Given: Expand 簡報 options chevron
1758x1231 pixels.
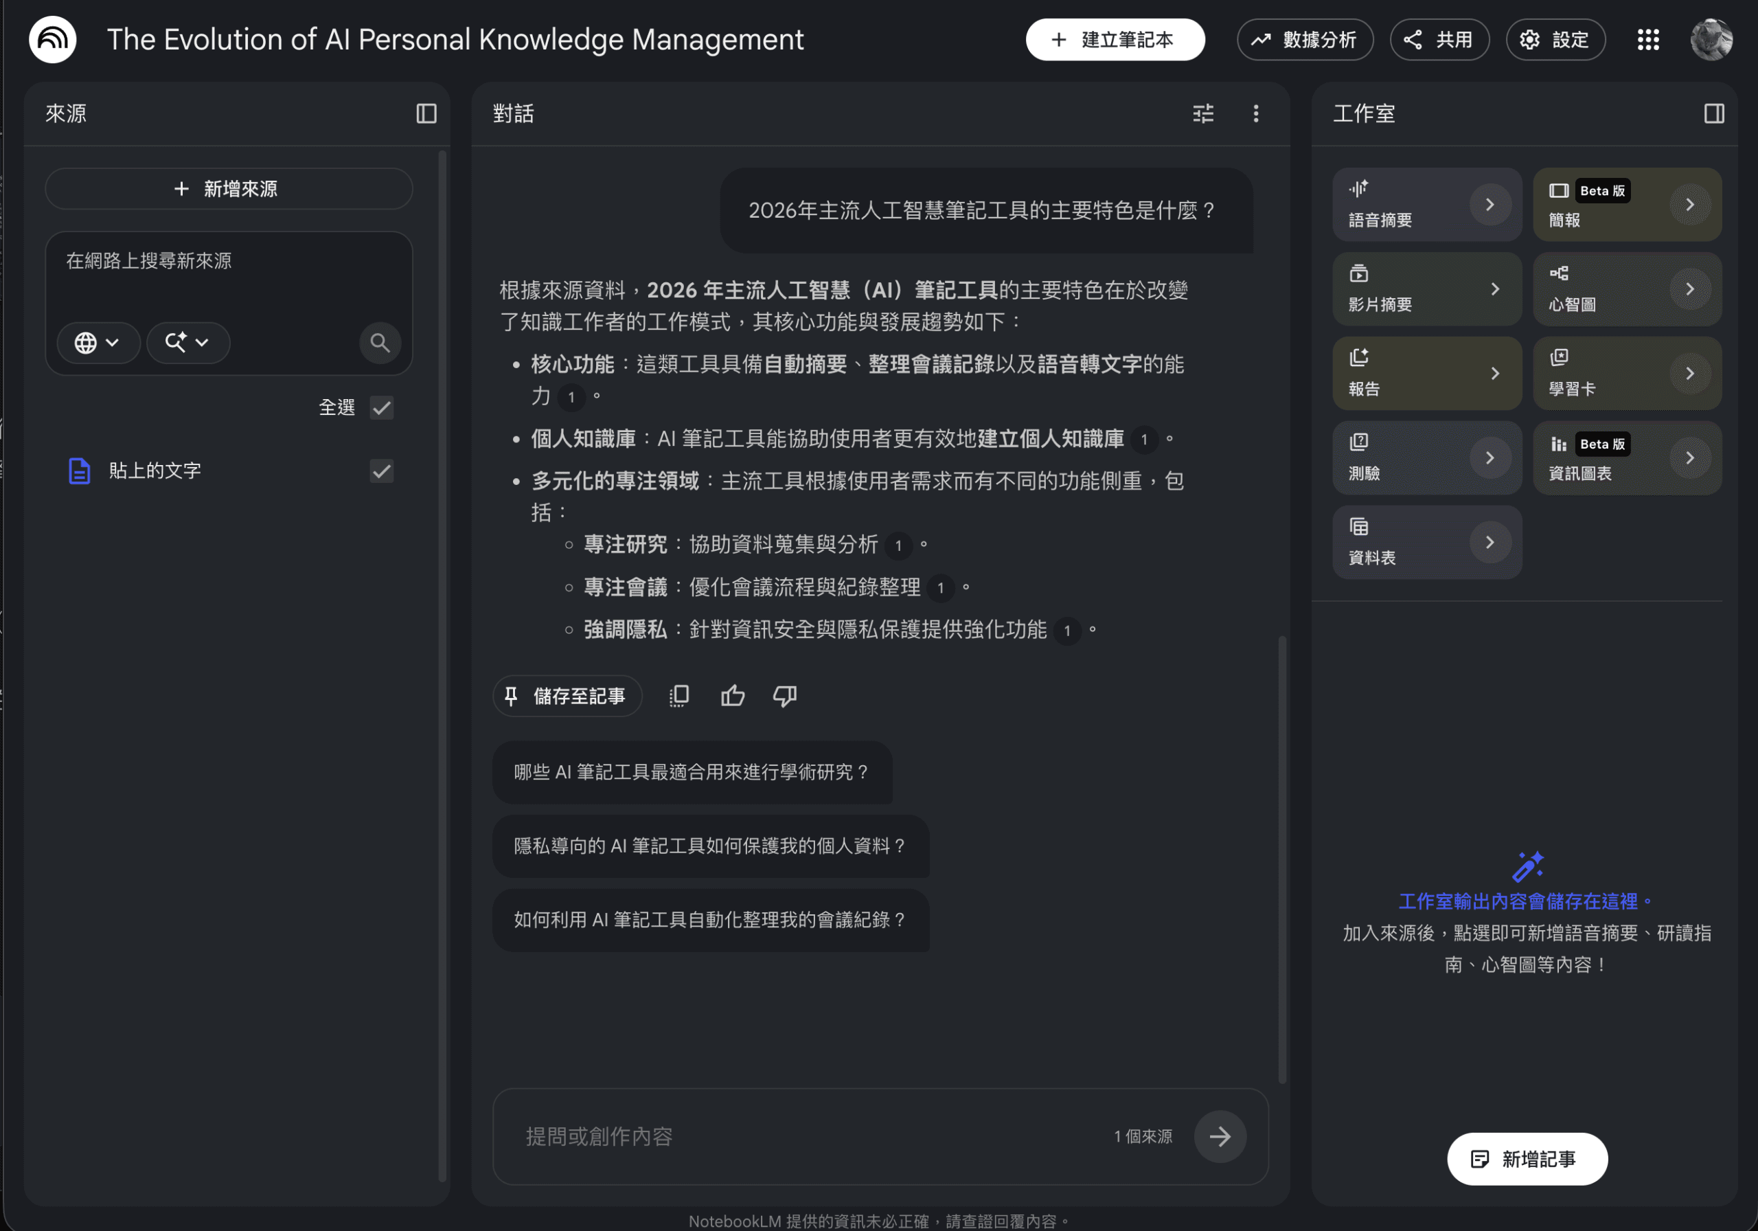Looking at the screenshot, I should tap(1689, 205).
